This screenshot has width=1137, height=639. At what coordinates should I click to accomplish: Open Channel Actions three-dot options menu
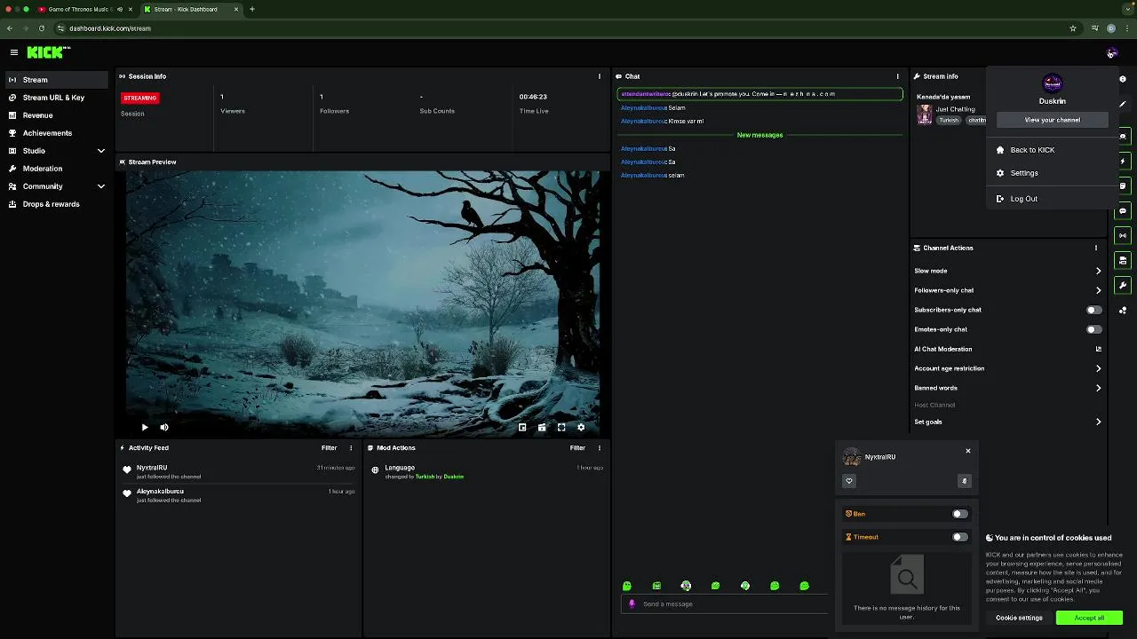[x=1095, y=248]
